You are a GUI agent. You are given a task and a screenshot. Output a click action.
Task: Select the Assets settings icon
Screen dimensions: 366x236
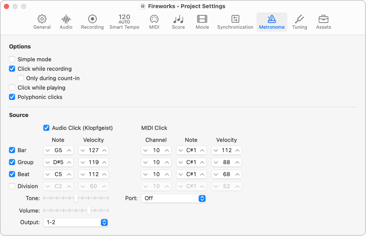323,22
